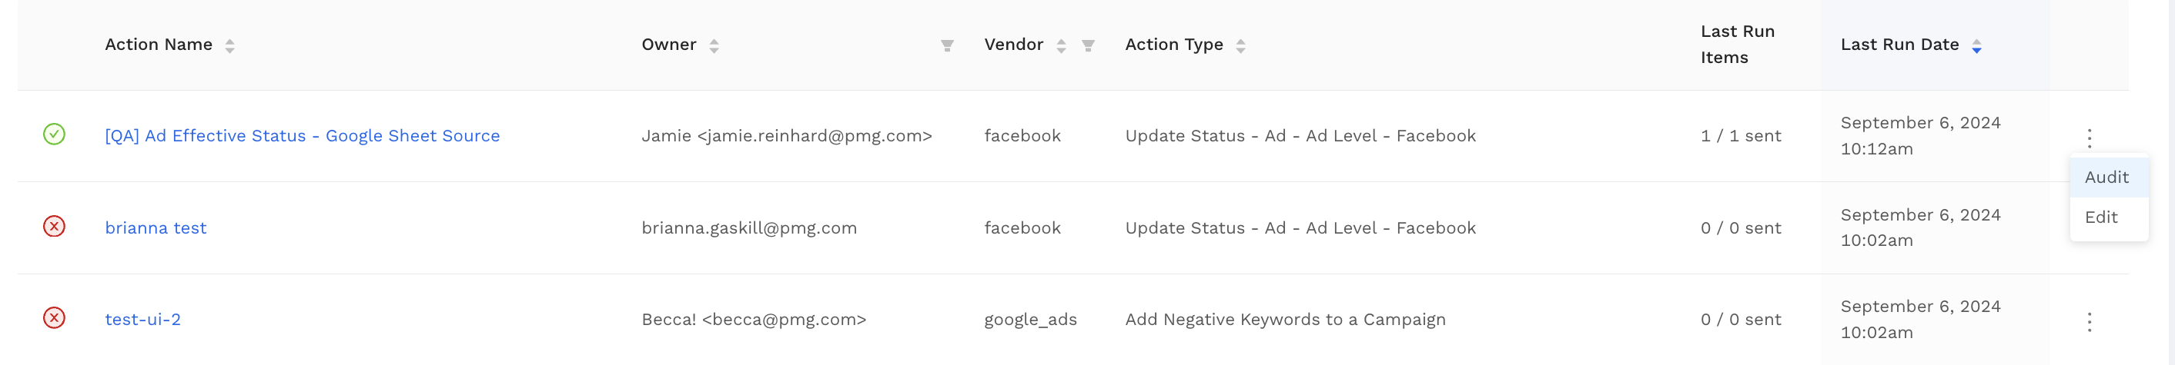Viewport: 2175px width, 365px height.
Task: Click the sort arrows beside Vendor
Action: pos(1060,45)
